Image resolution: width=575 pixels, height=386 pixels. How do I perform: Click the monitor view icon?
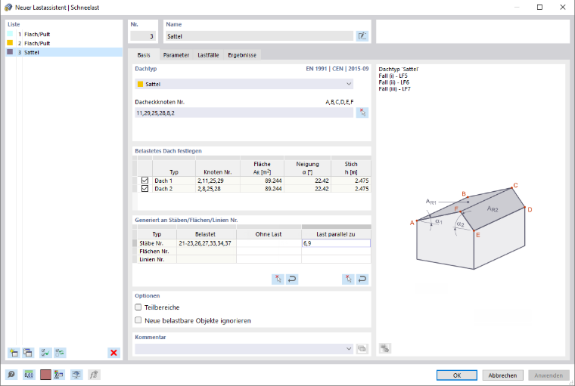pos(76,375)
